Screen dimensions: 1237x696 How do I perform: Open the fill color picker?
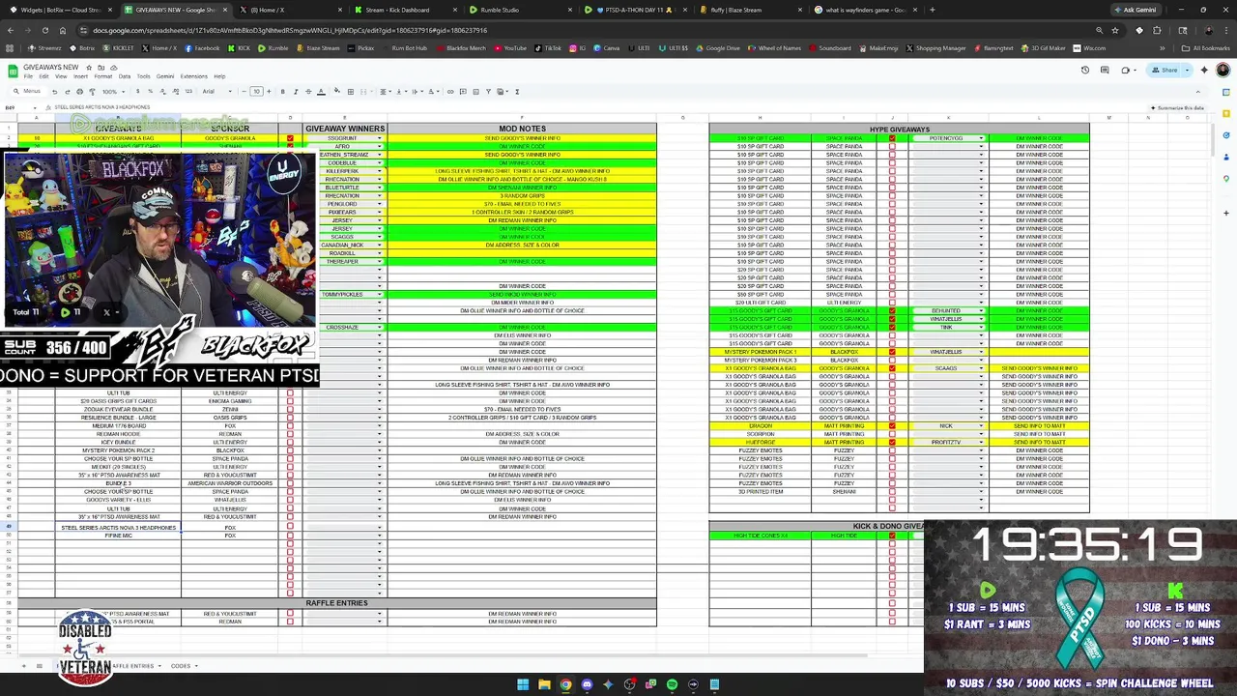point(337,92)
